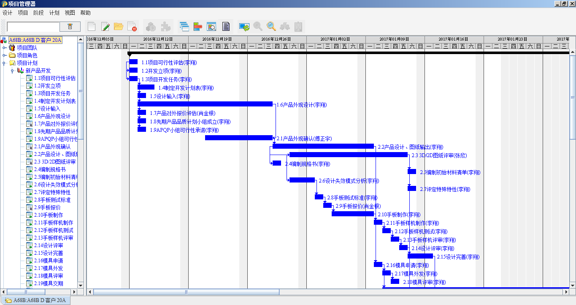The width and height of the screenshot is (576, 305).
Task: Click the delete document toolbar icon
Action: [132, 27]
